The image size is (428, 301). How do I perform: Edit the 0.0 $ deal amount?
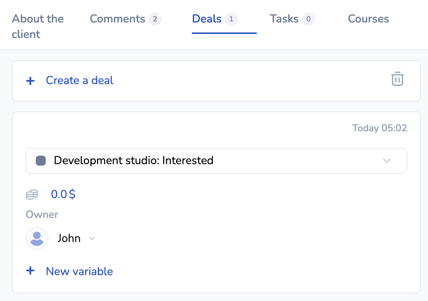coord(63,194)
